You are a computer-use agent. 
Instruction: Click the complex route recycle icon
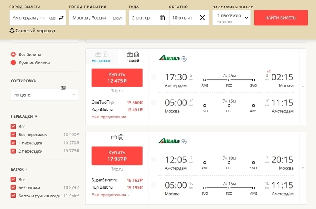pos(12,30)
